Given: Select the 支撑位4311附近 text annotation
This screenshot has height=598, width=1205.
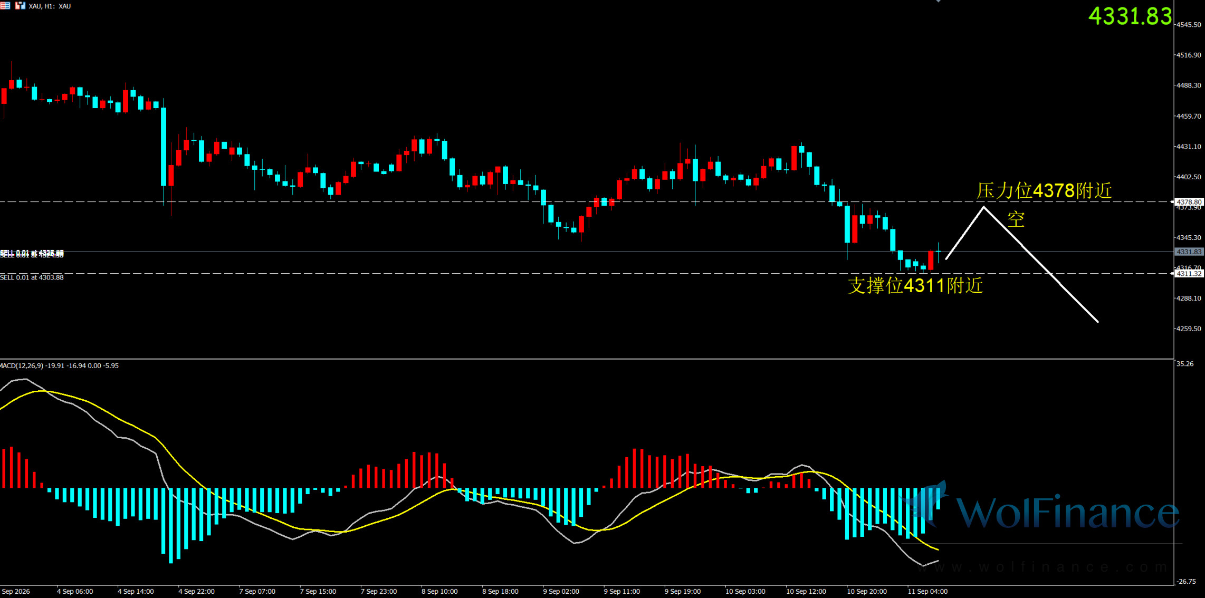Looking at the screenshot, I should click(915, 285).
